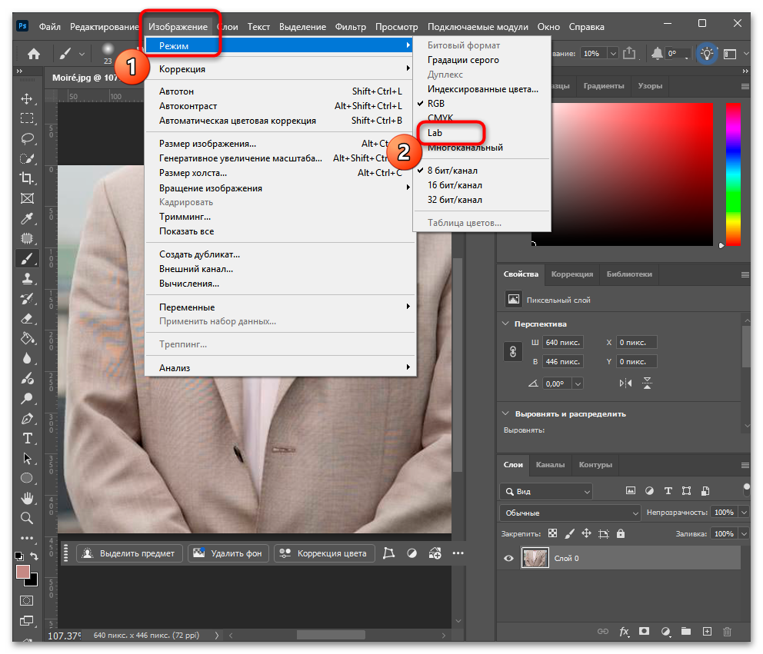This screenshot has width=763, height=654.
Task: Select the Crop tool
Action: tap(27, 178)
